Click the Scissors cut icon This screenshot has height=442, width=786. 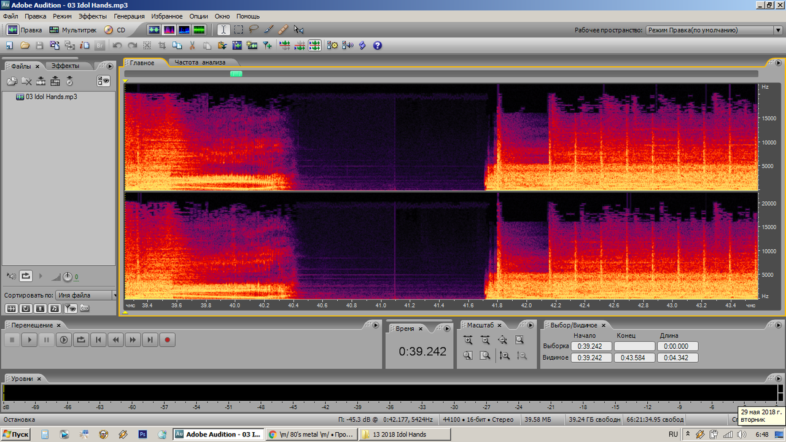[x=192, y=45]
